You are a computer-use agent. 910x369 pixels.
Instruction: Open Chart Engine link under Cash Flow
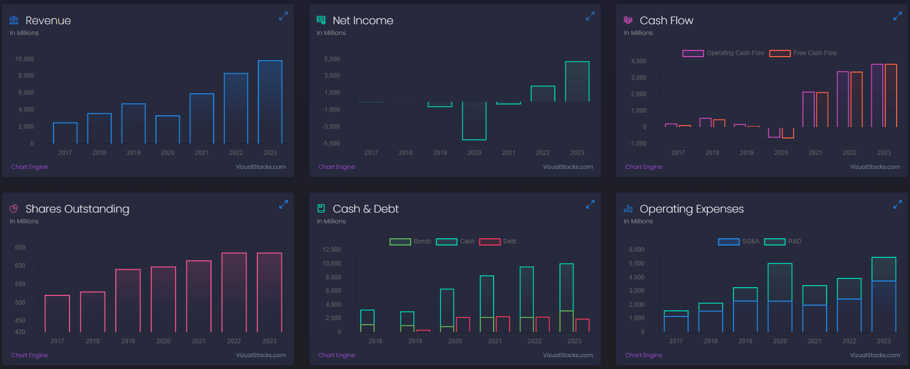644,167
